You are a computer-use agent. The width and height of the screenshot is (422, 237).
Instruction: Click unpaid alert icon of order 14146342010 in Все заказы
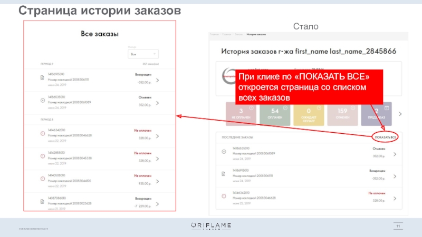43,134
